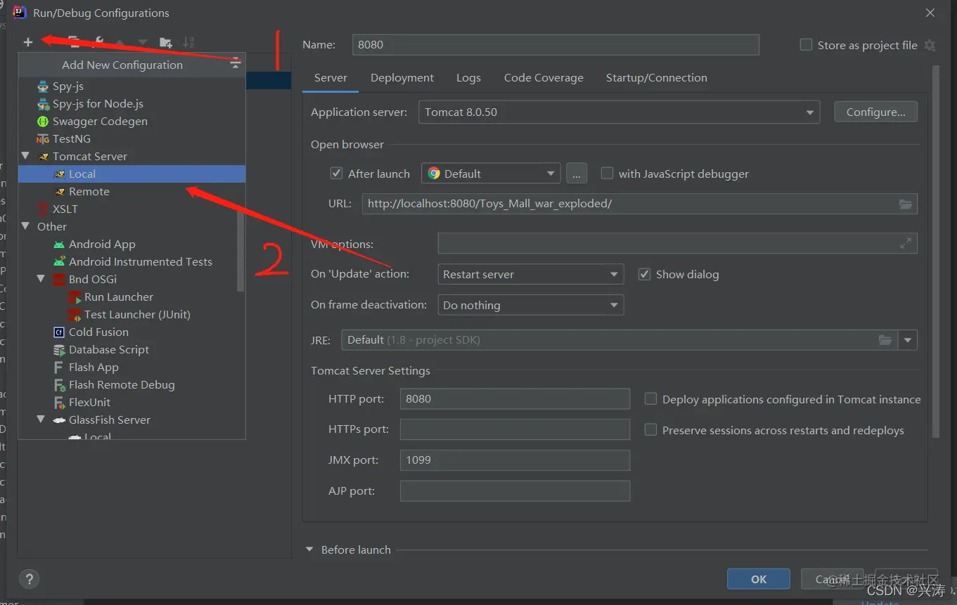Image resolution: width=957 pixels, height=605 pixels.
Task: Click the AJP port input field
Action: (x=515, y=490)
